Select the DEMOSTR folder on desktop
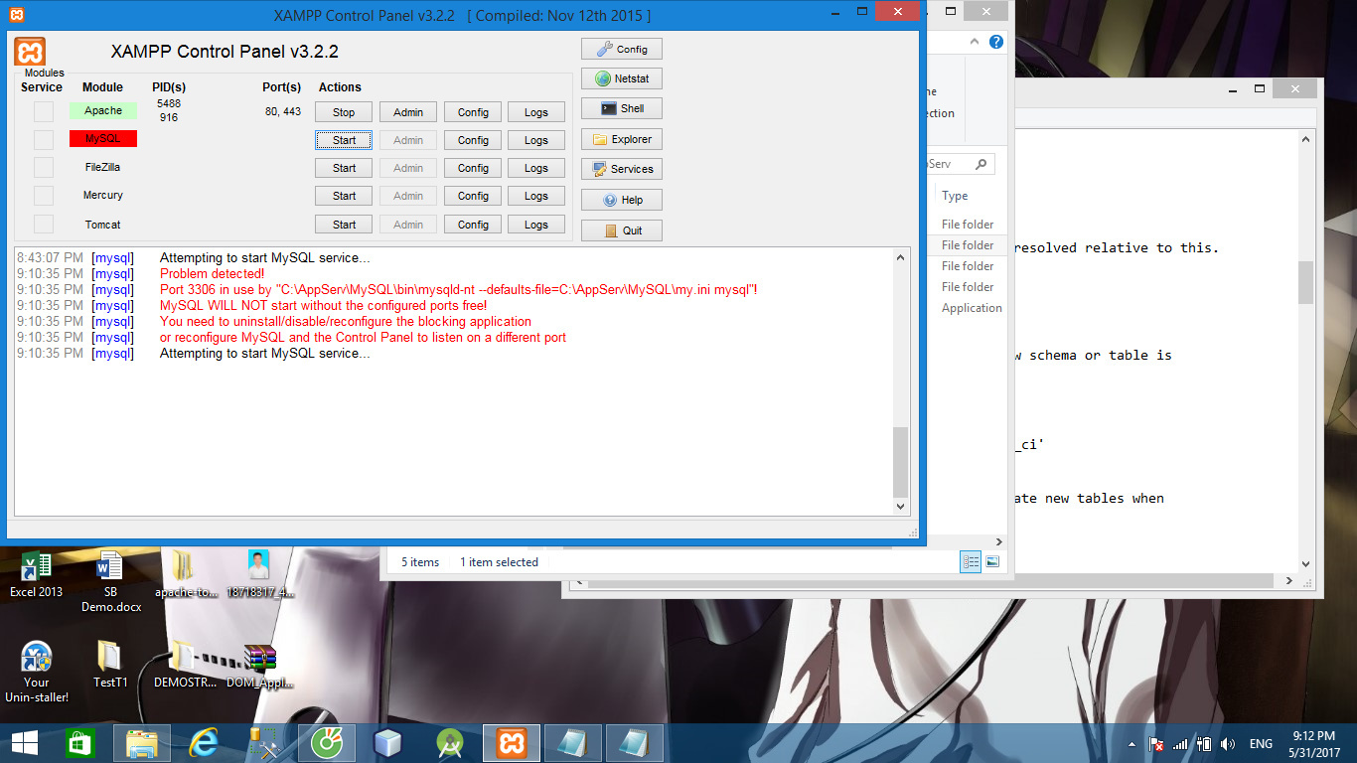Image resolution: width=1357 pixels, height=763 pixels. [x=184, y=664]
